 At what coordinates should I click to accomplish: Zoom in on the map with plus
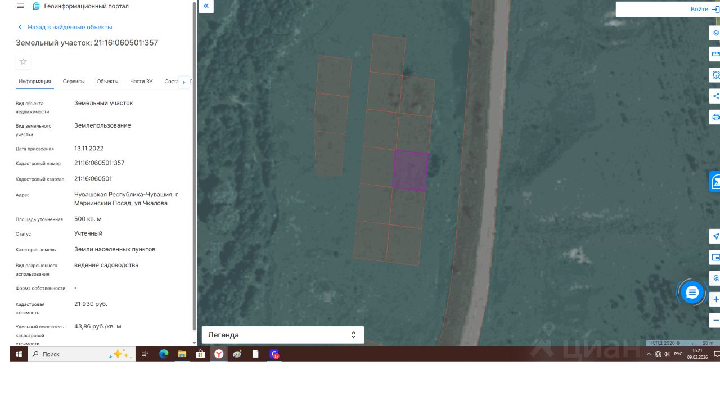tap(715, 299)
